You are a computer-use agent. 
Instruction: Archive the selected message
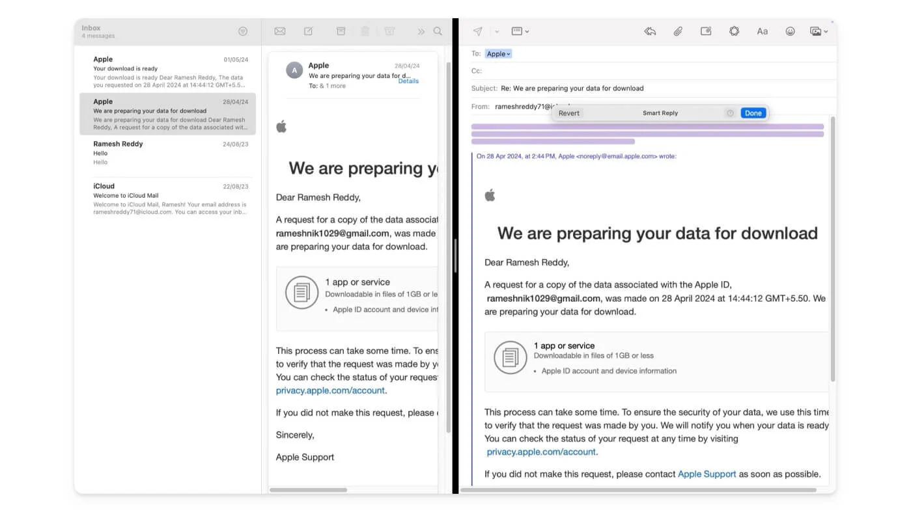coord(341,31)
